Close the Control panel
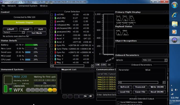This screenshot has height=105, width=180. coord(48,12)
